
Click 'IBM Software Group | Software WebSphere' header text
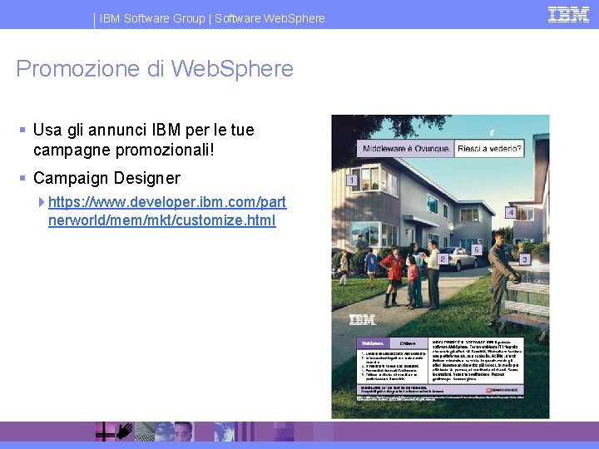[212, 18]
